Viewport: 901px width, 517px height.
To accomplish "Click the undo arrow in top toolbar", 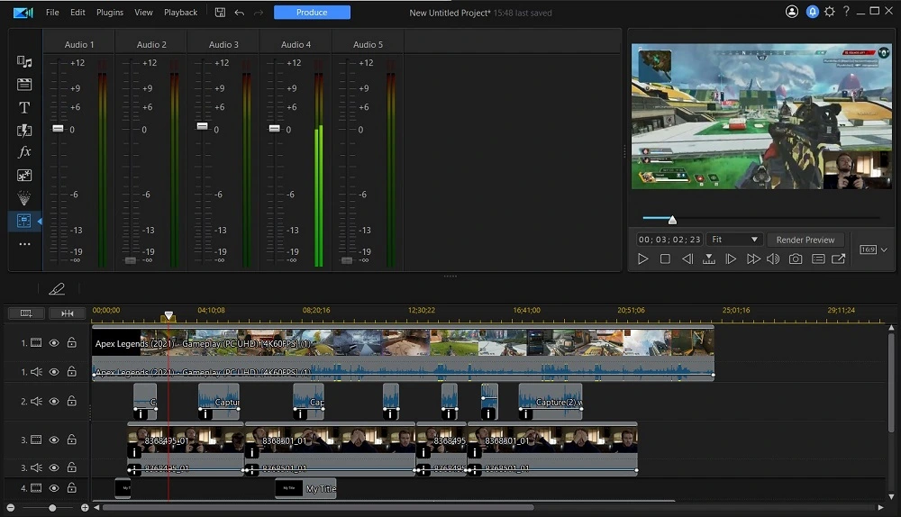I will pyautogui.click(x=239, y=13).
